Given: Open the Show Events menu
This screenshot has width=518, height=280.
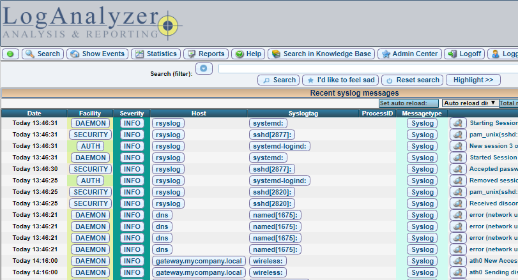Looking at the screenshot, I should (98, 54).
